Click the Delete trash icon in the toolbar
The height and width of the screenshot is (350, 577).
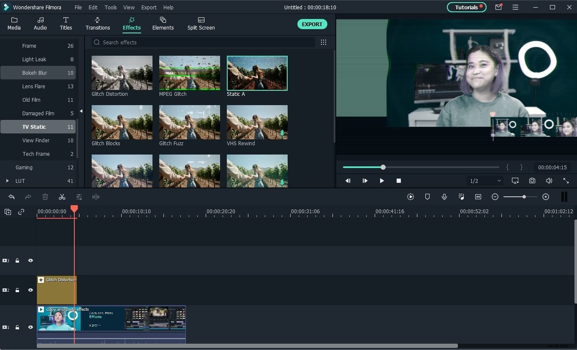(45, 197)
